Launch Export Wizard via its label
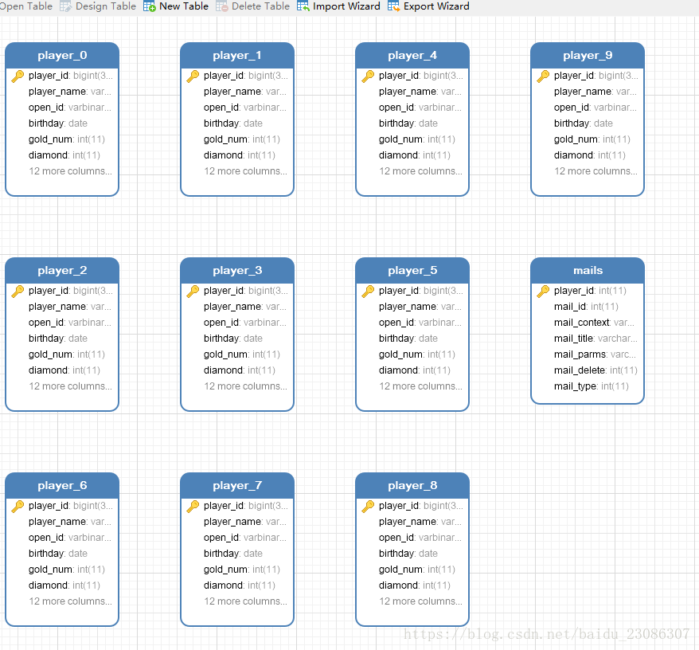 [436, 6]
